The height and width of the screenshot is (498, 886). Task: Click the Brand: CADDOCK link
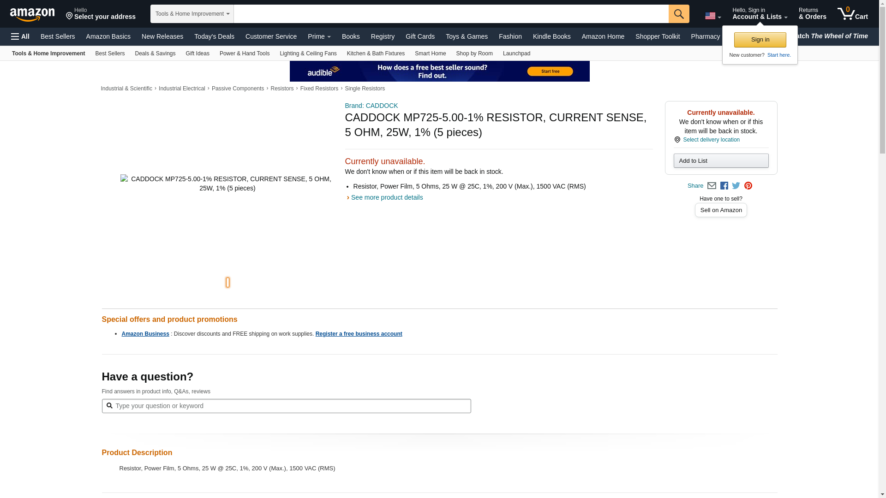pyautogui.click(x=371, y=106)
